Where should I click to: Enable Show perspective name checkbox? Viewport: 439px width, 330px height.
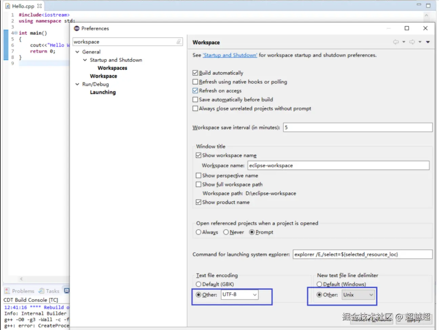(198, 176)
